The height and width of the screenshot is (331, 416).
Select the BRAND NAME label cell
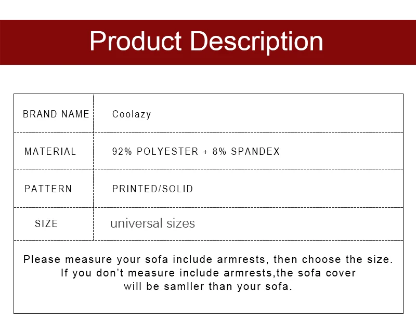coord(54,113)
